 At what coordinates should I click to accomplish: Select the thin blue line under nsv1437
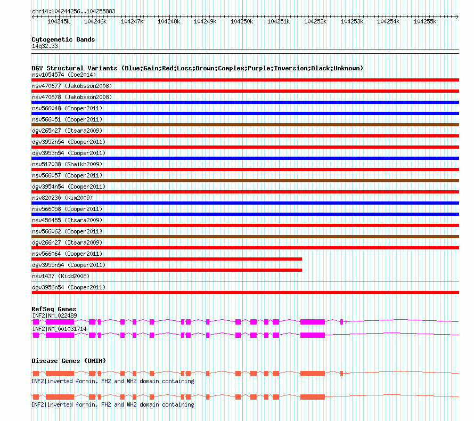pos(245,281)
